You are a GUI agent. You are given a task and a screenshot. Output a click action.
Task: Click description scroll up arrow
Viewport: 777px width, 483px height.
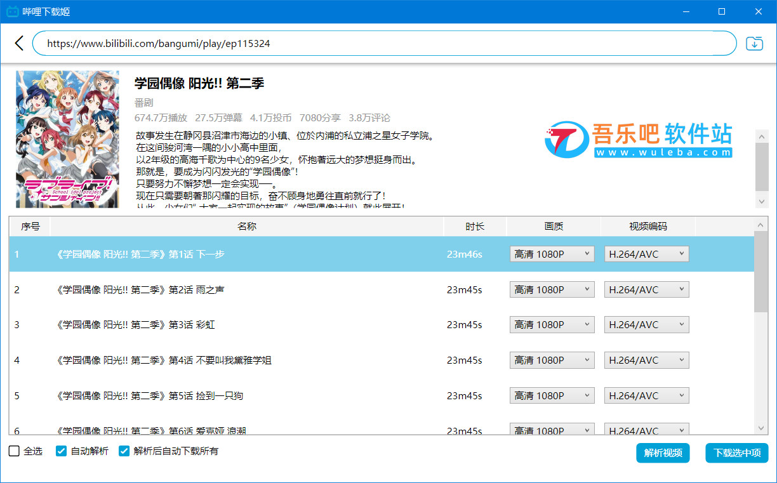[762, 136]
